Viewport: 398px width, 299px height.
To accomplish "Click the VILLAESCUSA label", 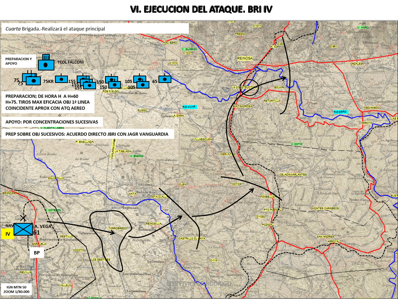I will pyautogui.click(x=203, y=139).
